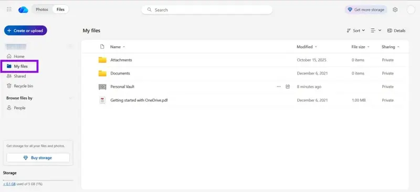Screen dimensions: 420x192
Task: Click the OneDrive cloud logo
Action: 23,9
